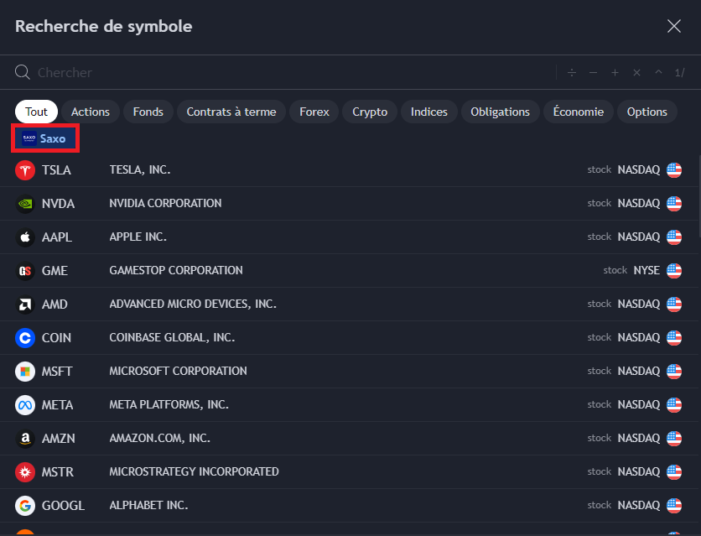Screen dimensions: 701x536
Task: Click the Apple logo icon
Action: click(25, 237)
